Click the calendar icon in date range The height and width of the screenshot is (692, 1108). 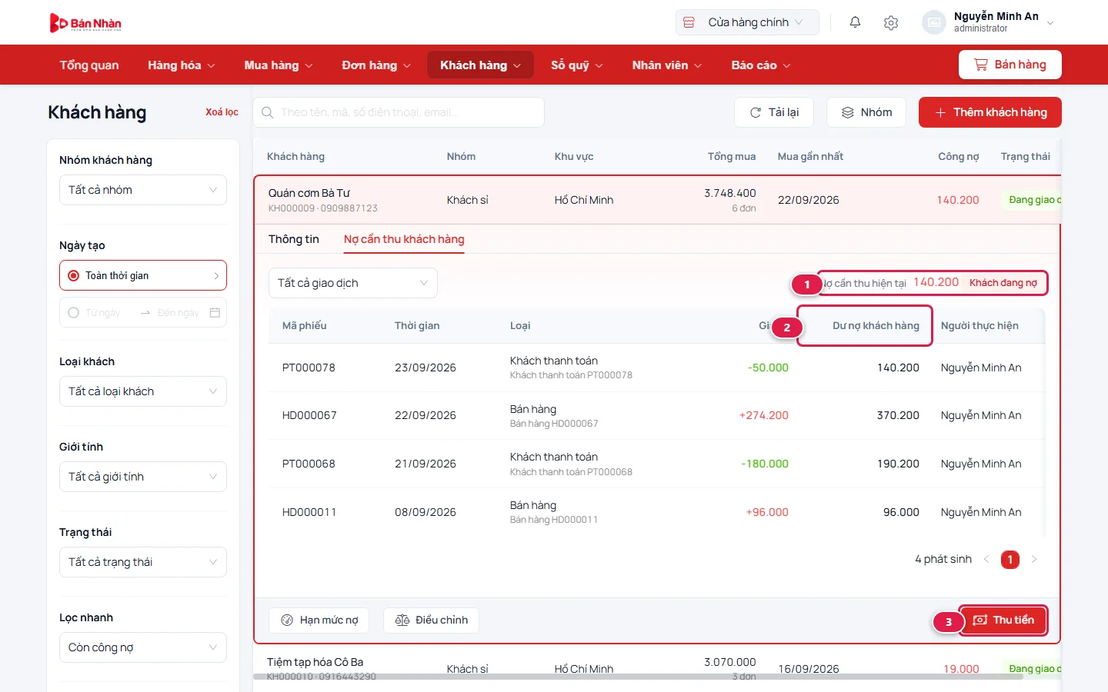pyautogui.click(x=215, y=313)
